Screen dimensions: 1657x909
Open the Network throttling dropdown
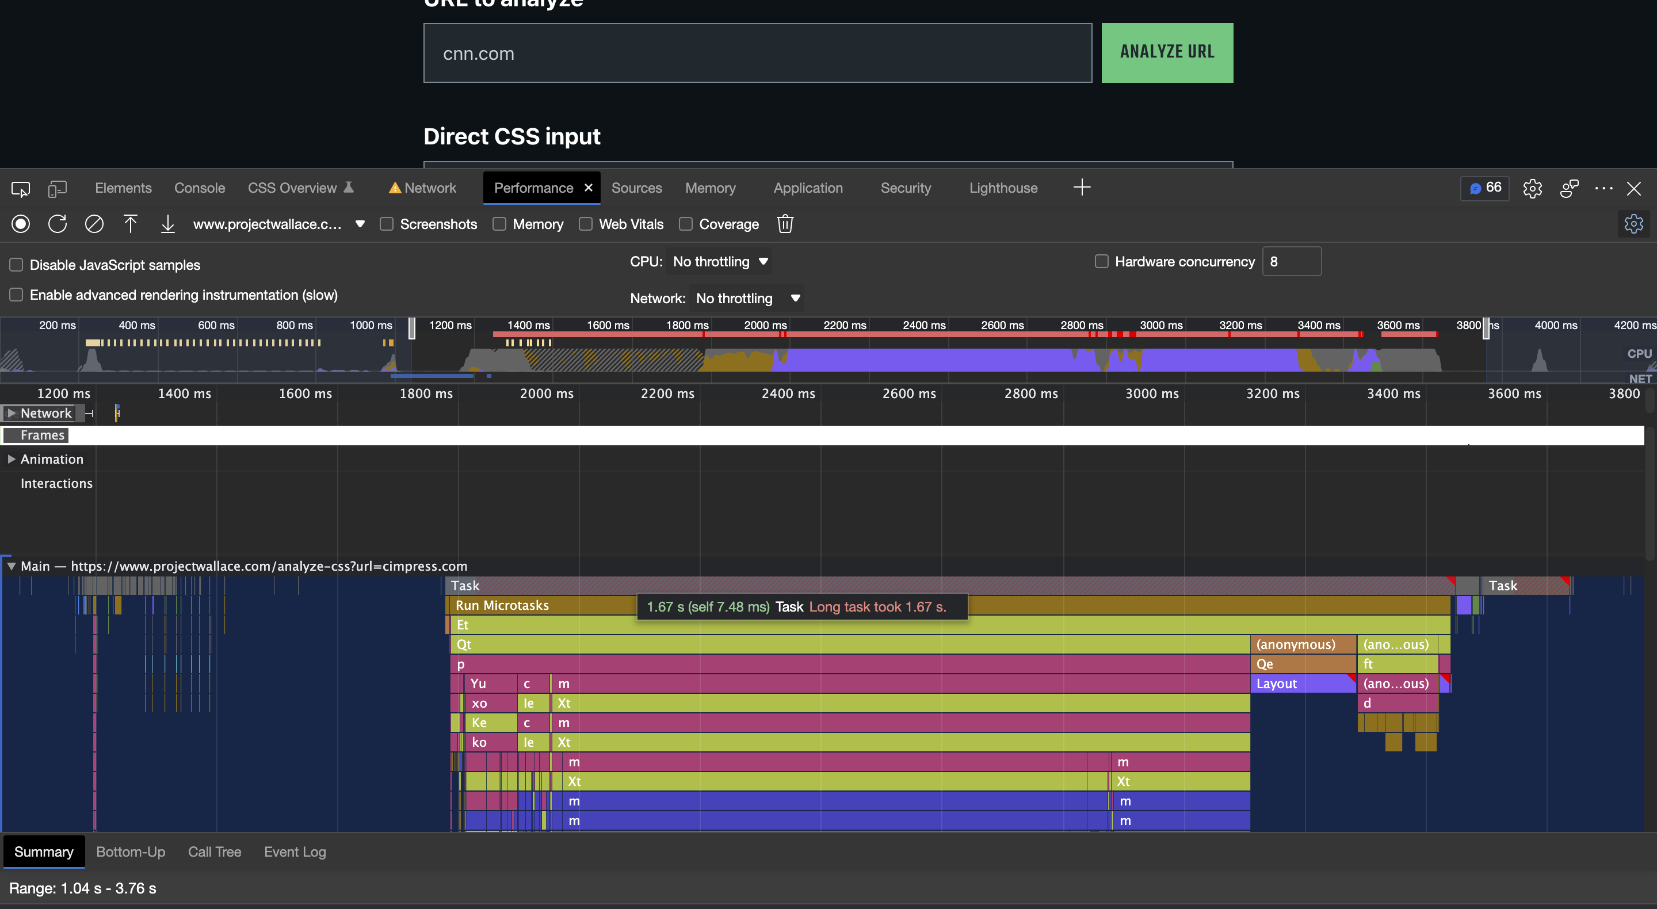click(747, 299)
